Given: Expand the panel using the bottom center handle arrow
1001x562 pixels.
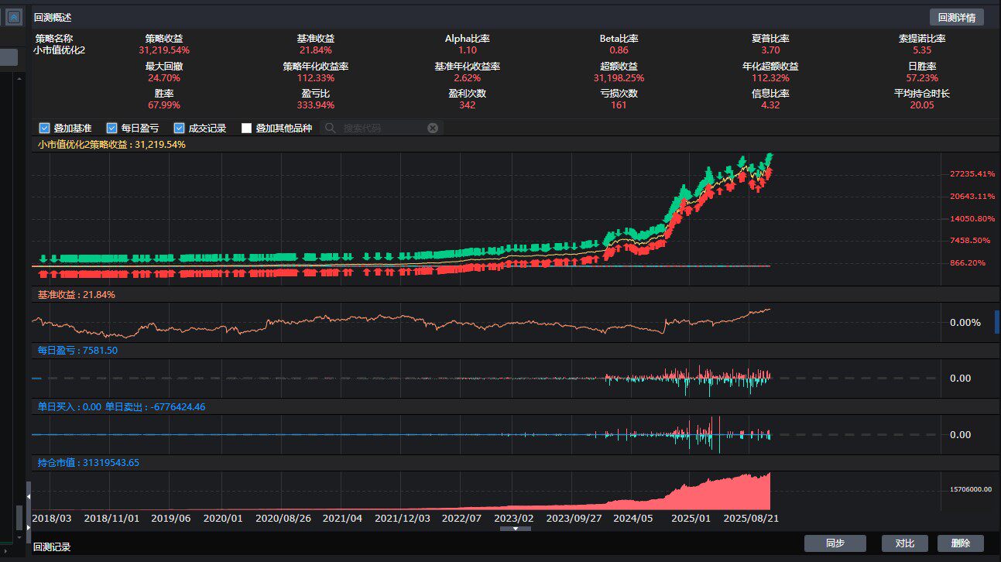Looking at the screenshot, I should 516,529.
